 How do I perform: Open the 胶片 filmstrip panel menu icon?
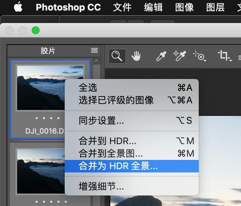click(95, 50)
